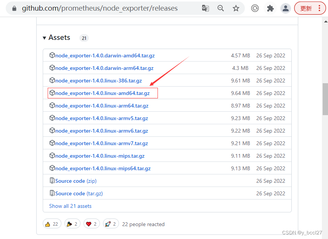Click the 9.13 MB size value

241,168
